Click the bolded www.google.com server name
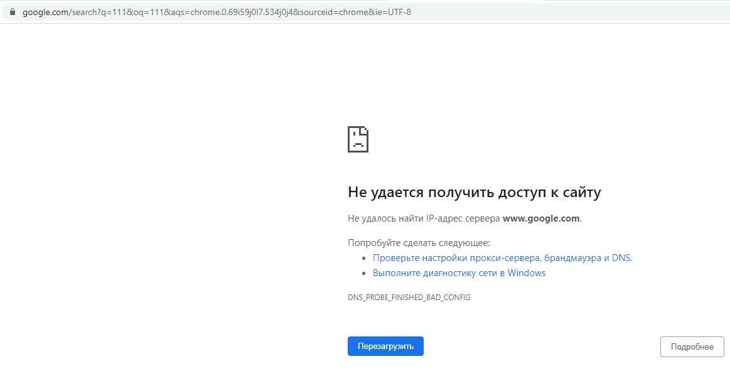The image size is (730, 381). [x=541, y=218]
